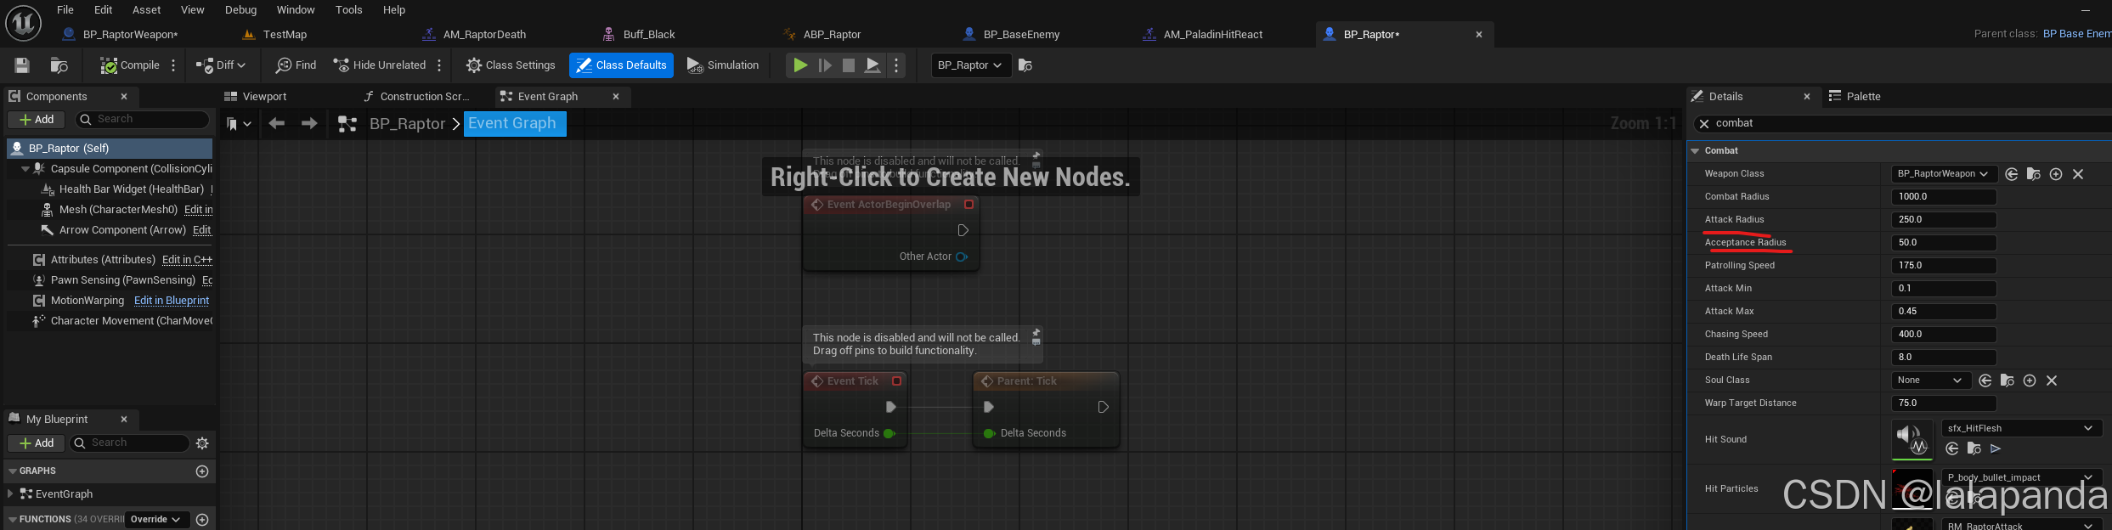
Task: Select Pawn Sensing component
Action: [x=122, y=280]
